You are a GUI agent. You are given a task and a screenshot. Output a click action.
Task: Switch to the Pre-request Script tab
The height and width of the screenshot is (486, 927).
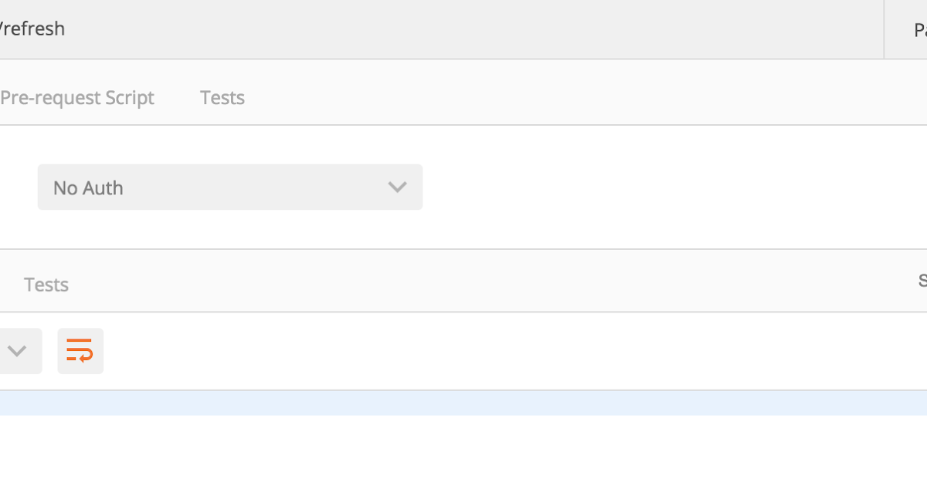(77, 98)
